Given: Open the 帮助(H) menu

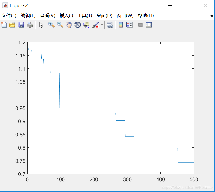Looking at the screenshot, I should [146, 16].
